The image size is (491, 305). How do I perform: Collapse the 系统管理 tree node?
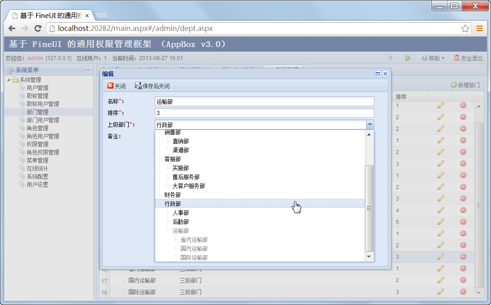[9, 80]
